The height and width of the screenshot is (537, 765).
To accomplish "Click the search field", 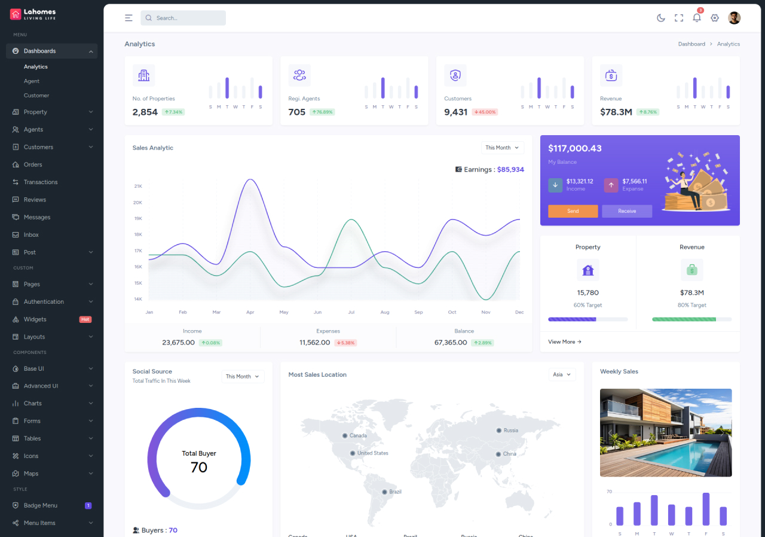I will (183, 18).
